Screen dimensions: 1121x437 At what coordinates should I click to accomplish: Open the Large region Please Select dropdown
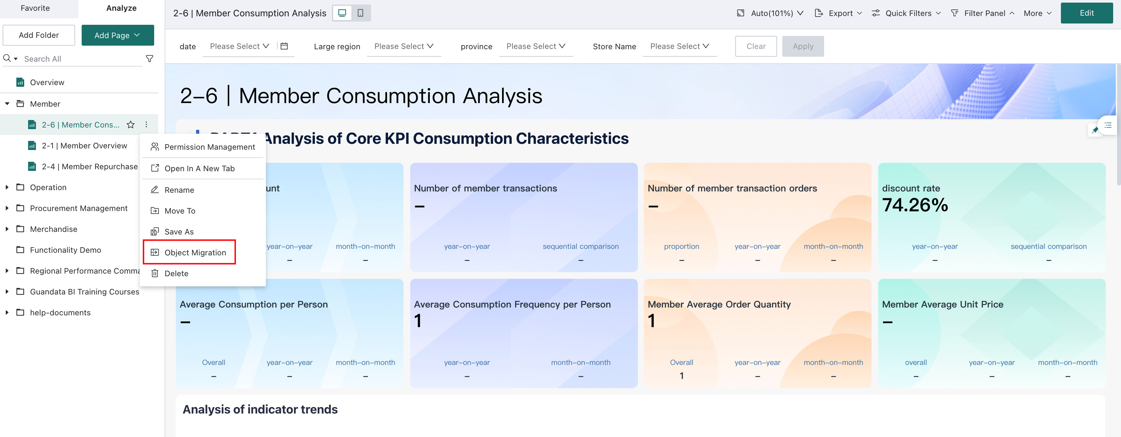click(x=404, y=46)
